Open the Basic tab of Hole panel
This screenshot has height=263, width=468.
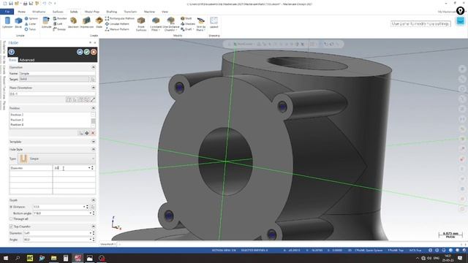pyautogui.click(x=12, y=60)
